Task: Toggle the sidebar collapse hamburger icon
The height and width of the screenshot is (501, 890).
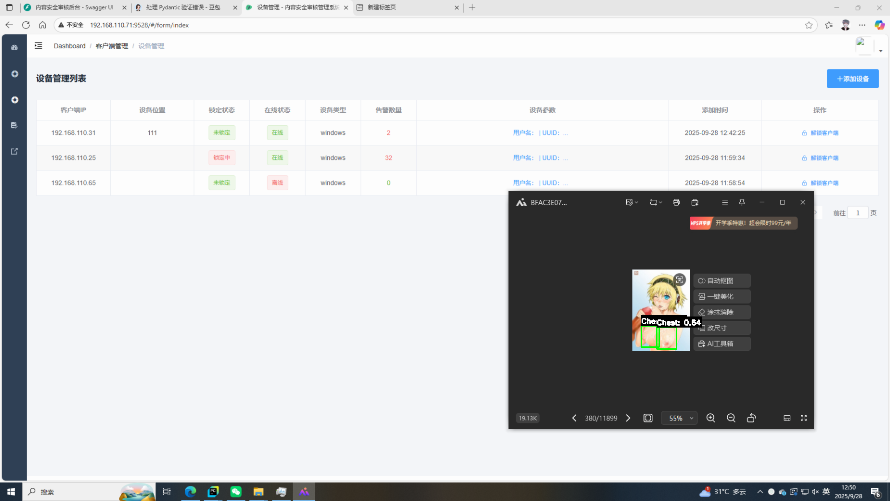Action: [39, 46]
